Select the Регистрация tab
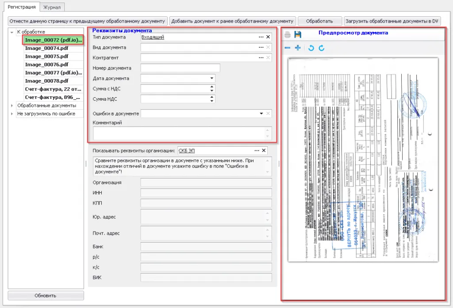 coord(22,7)
